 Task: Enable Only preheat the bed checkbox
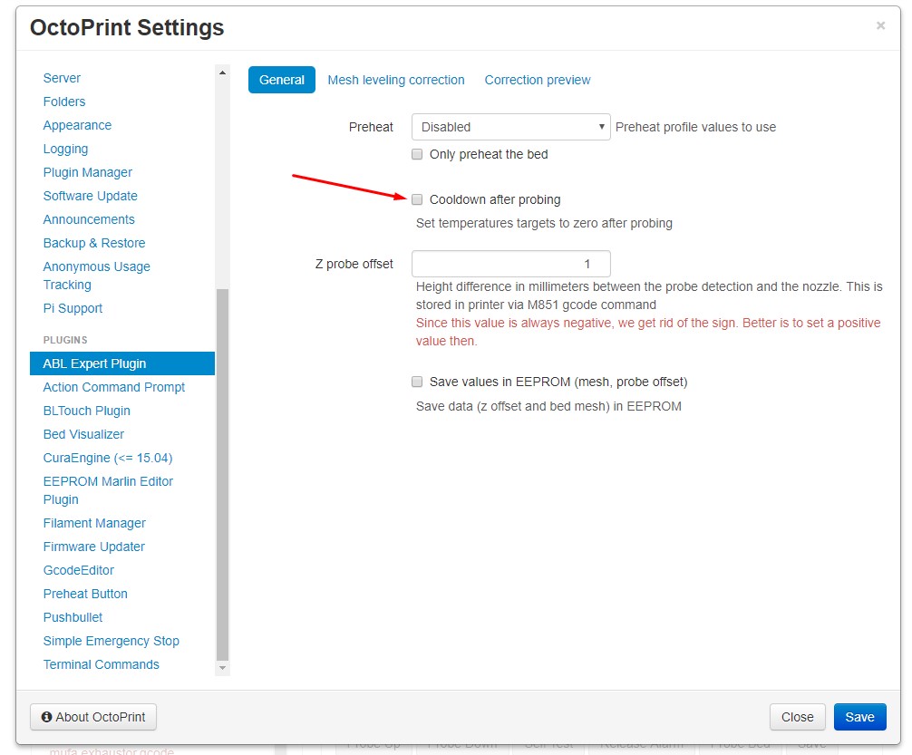pyautogui.click(x=416, y=154)
